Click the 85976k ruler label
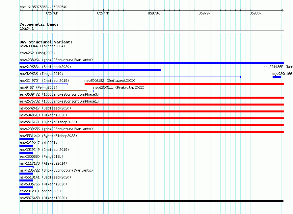Screen dimensions: 293x214 coord(52,13)
